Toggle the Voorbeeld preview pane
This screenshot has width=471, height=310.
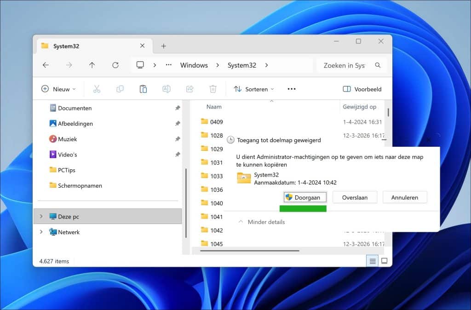(362, 89)
